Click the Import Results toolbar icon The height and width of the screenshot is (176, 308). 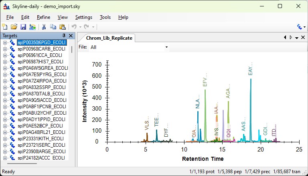pos(32,27)
